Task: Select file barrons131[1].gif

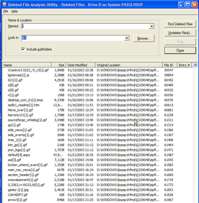Action: (x=20, y=115)
